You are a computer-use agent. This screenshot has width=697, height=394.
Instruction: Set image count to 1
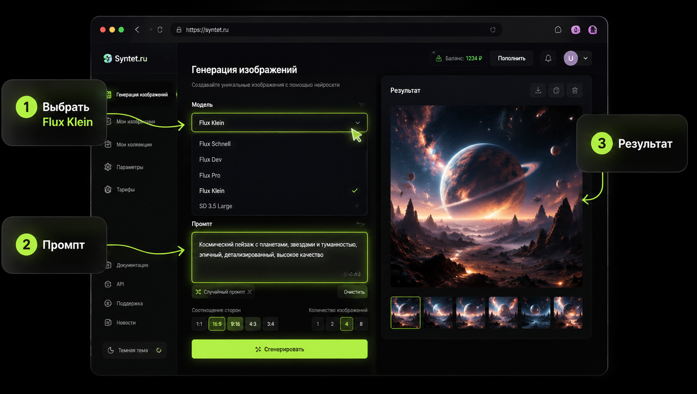coord(318,324)
